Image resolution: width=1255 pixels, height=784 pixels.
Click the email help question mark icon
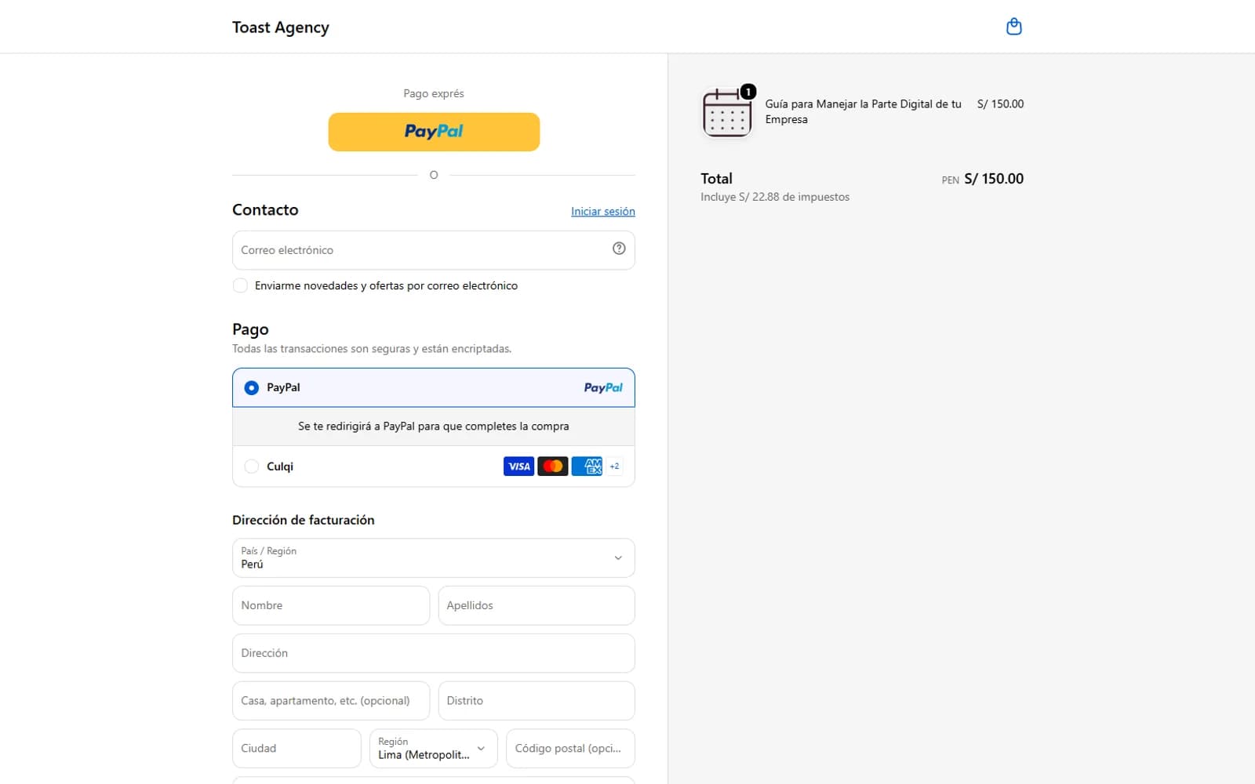(x=619, y=249)
